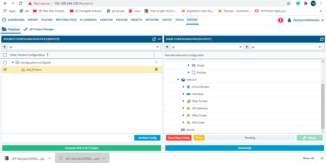Toggle the Other Vendors Configurations header checkbox
The height and width of the screenshot is (163, 326).
tap(5, 55)
